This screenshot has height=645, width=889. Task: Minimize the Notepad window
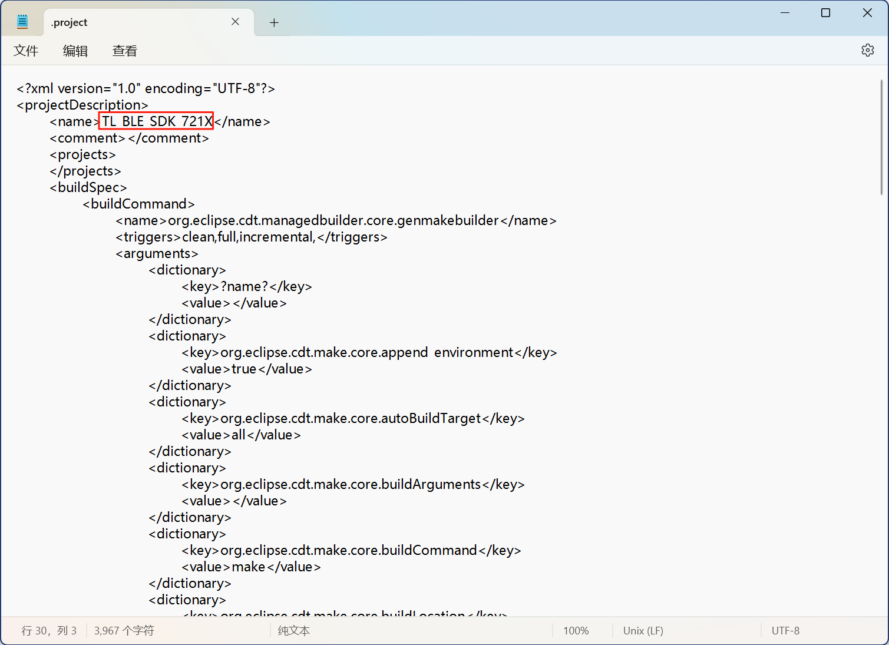tap(785, 13)
